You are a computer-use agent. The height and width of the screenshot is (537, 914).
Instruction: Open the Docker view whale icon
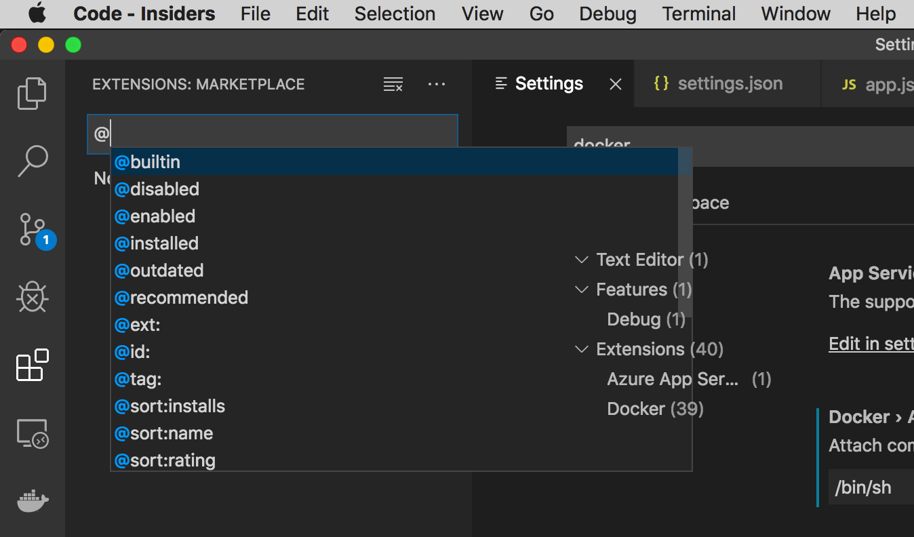coord(32,502)
